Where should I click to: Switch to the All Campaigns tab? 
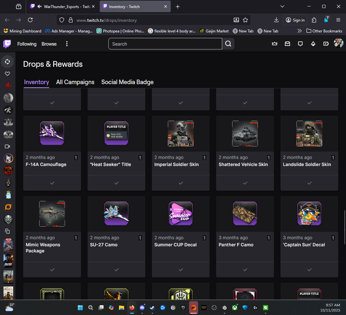[x=75, y=82]
